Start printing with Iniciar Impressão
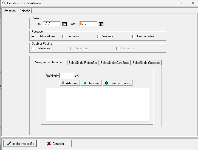This screenshot has height=150, width=198. pos(20,143)
